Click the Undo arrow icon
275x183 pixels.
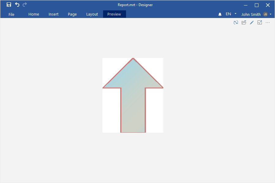pos(17,5)
